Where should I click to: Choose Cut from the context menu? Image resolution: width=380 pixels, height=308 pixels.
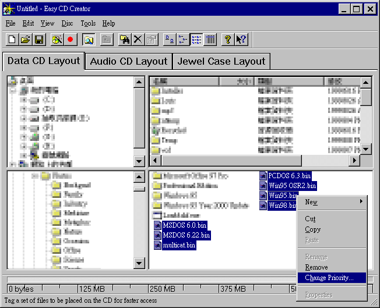(332, 219)
